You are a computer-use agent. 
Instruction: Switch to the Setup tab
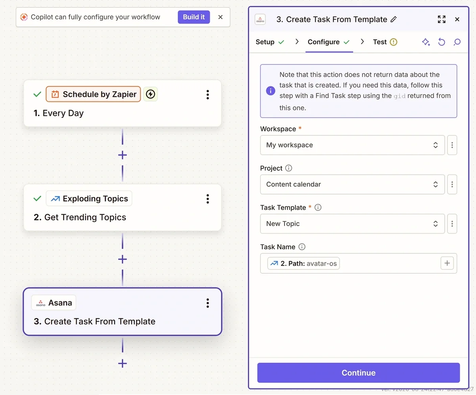tap(270, 42)
